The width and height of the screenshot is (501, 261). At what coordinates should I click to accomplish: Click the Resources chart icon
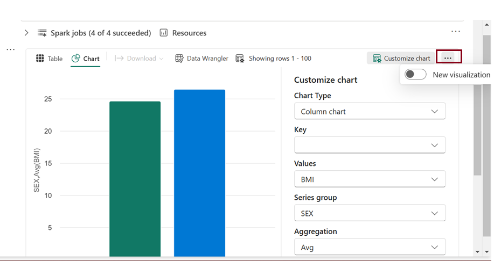point(164,33)
